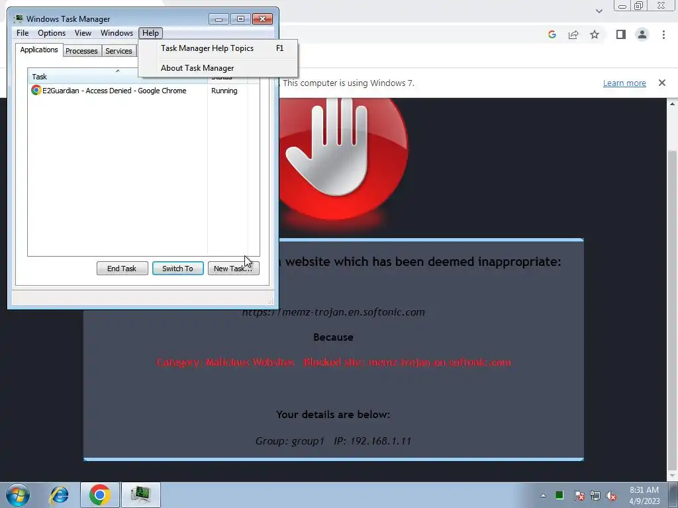Image resolution: width=678 pixels, height=508 pixels.
Task: Close the Windows Task Manager window
Action: click(x=262, y=19)
